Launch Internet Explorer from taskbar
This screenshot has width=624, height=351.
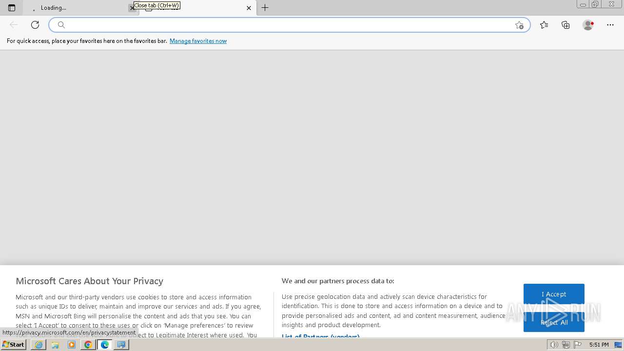[39, 345]
